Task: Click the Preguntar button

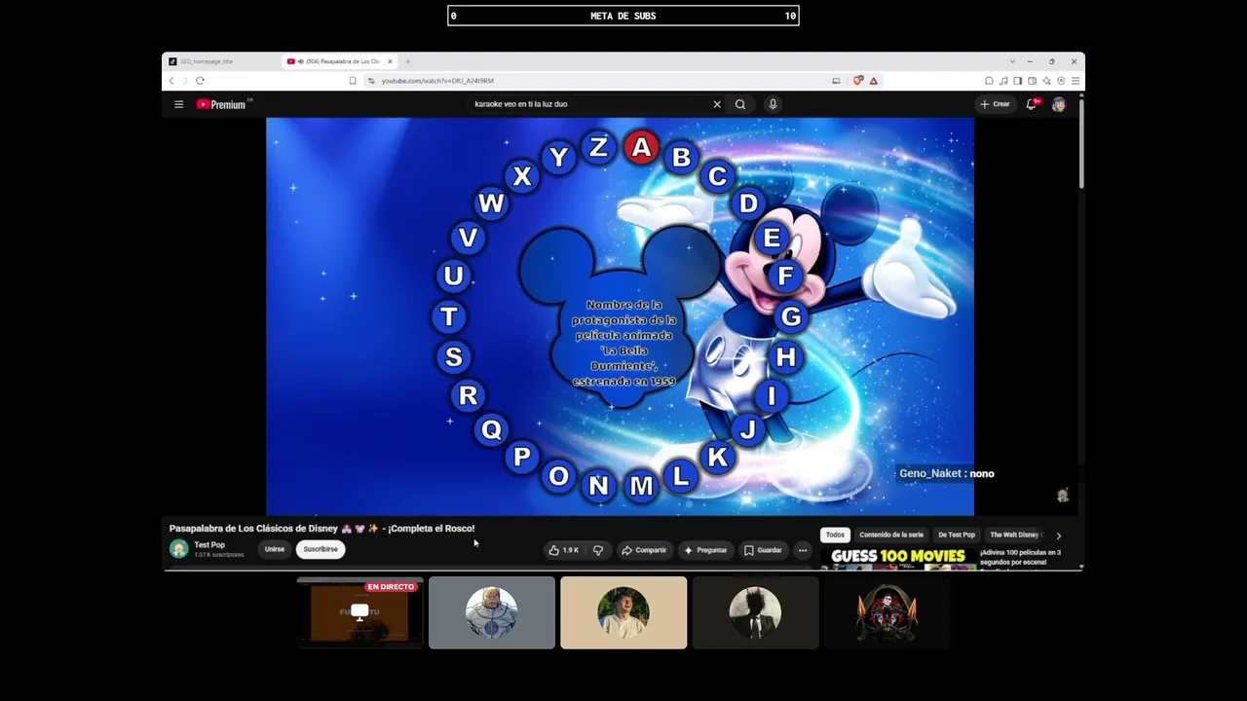Action: click(705, 550)
